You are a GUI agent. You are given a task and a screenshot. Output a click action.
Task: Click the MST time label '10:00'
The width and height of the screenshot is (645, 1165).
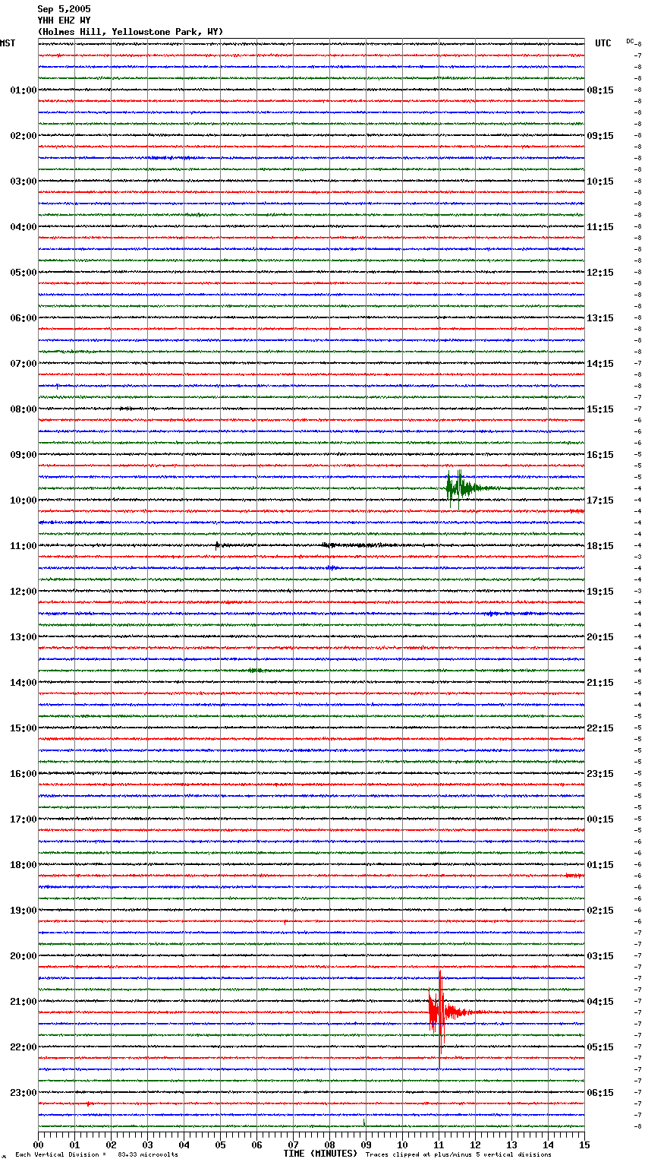24,500
